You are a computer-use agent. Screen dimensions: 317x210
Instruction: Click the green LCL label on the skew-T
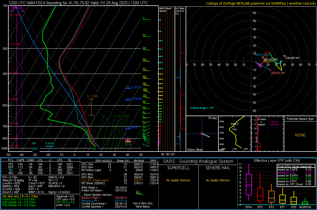[x=128, y=144]
